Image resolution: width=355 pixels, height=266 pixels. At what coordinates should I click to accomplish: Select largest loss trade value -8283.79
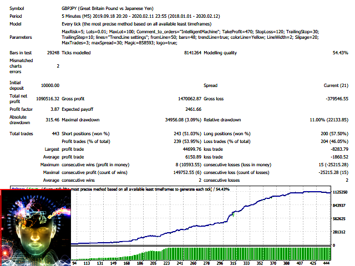pyautogui.click(x=339, y=149)
